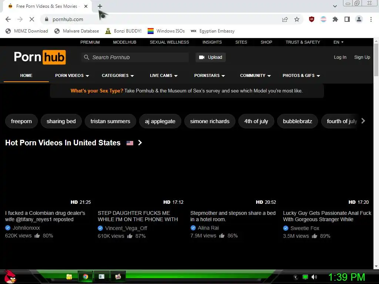
Task: Click the scrollbar down arrow
Action: (376, 266)
